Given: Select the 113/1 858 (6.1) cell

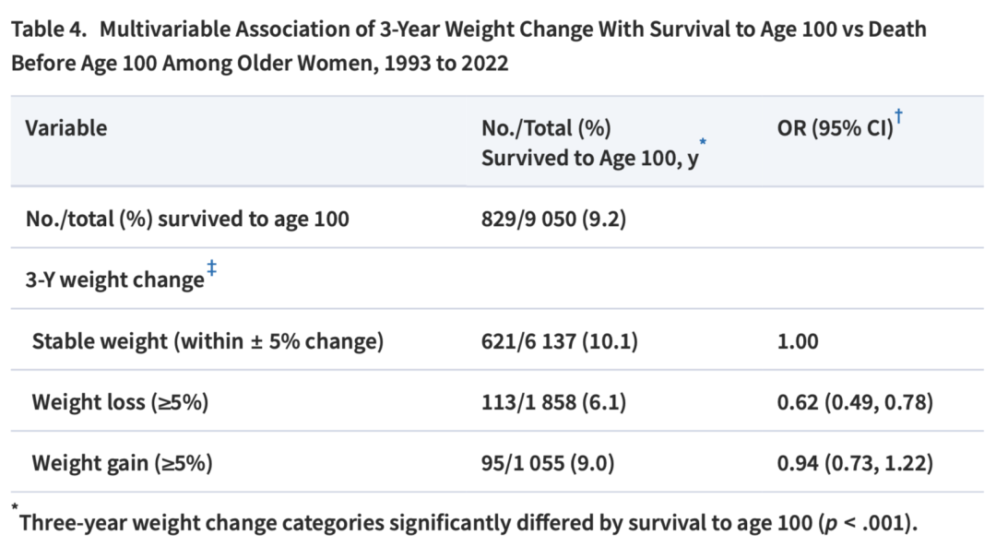Looking at the screenshot, I should (553, 402).
